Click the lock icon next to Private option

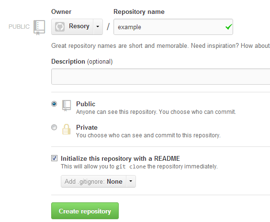pos(67,129)
